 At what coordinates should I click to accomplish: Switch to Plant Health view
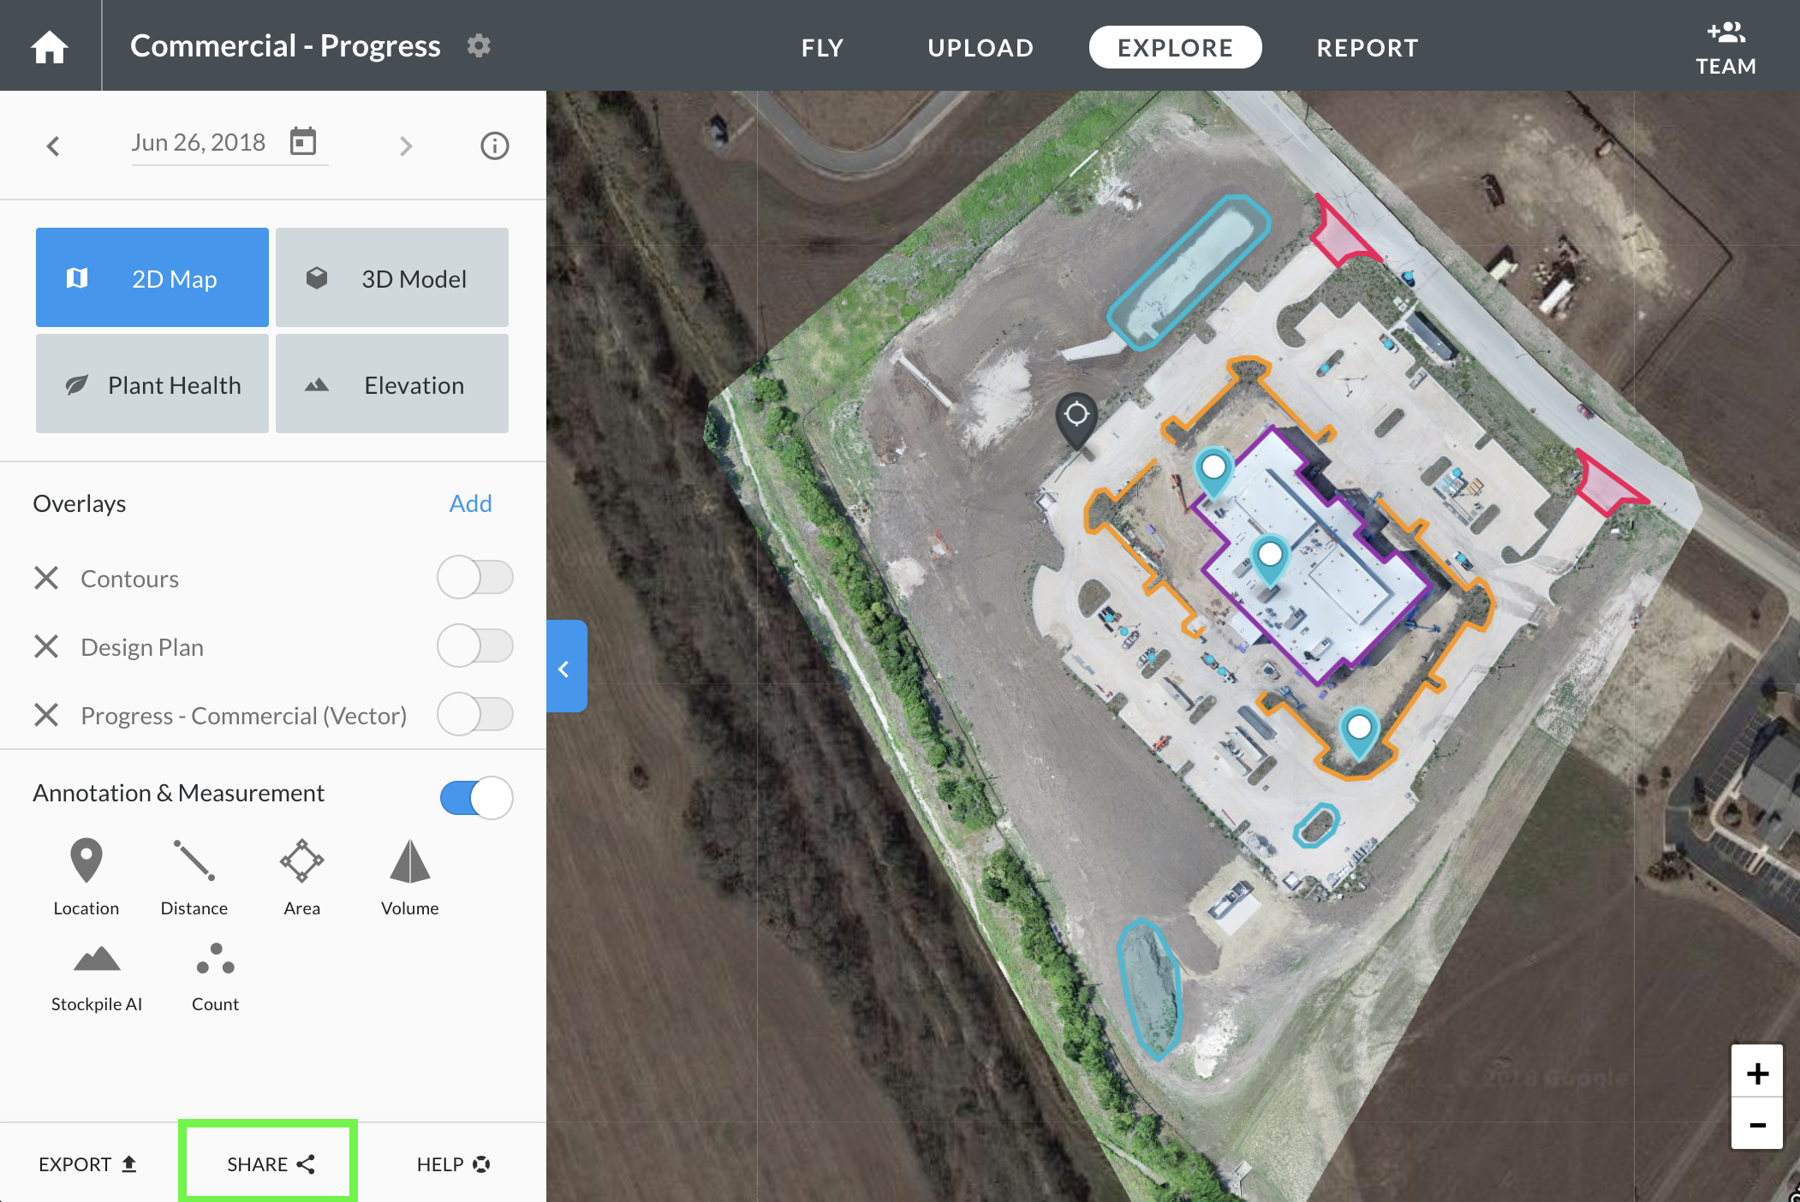click(152, 384)
